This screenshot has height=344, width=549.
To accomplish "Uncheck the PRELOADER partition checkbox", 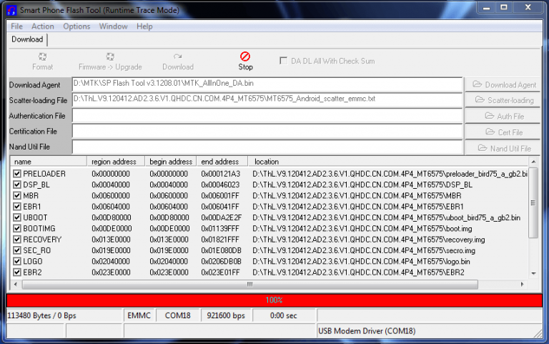I will pyautogui.click(x=17, y=174).
